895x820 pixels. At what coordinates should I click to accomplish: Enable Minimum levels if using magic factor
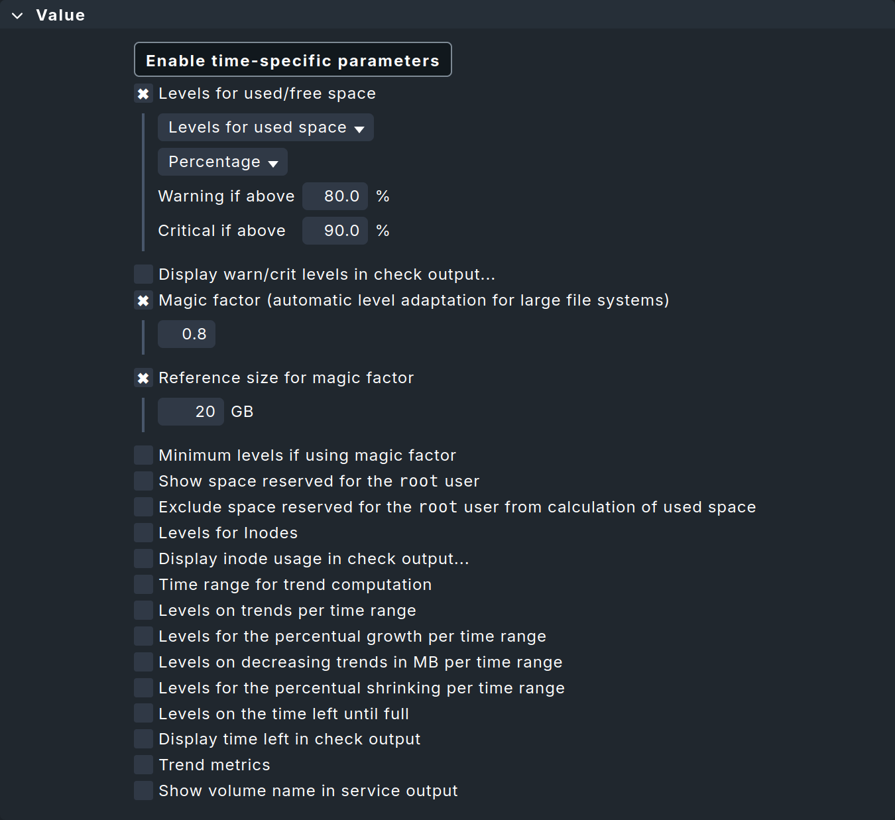coord(143,455)
